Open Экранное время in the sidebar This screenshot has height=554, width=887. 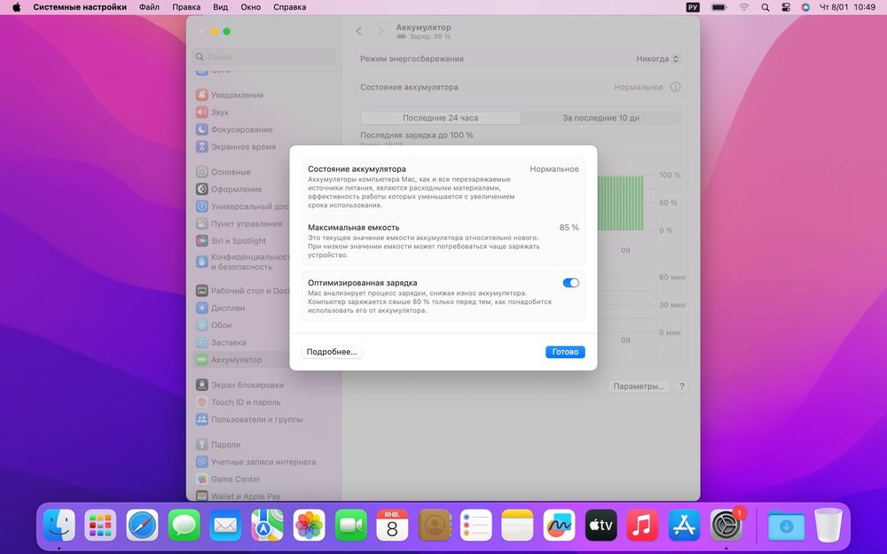pyautogui.click(x=264, y=146)
